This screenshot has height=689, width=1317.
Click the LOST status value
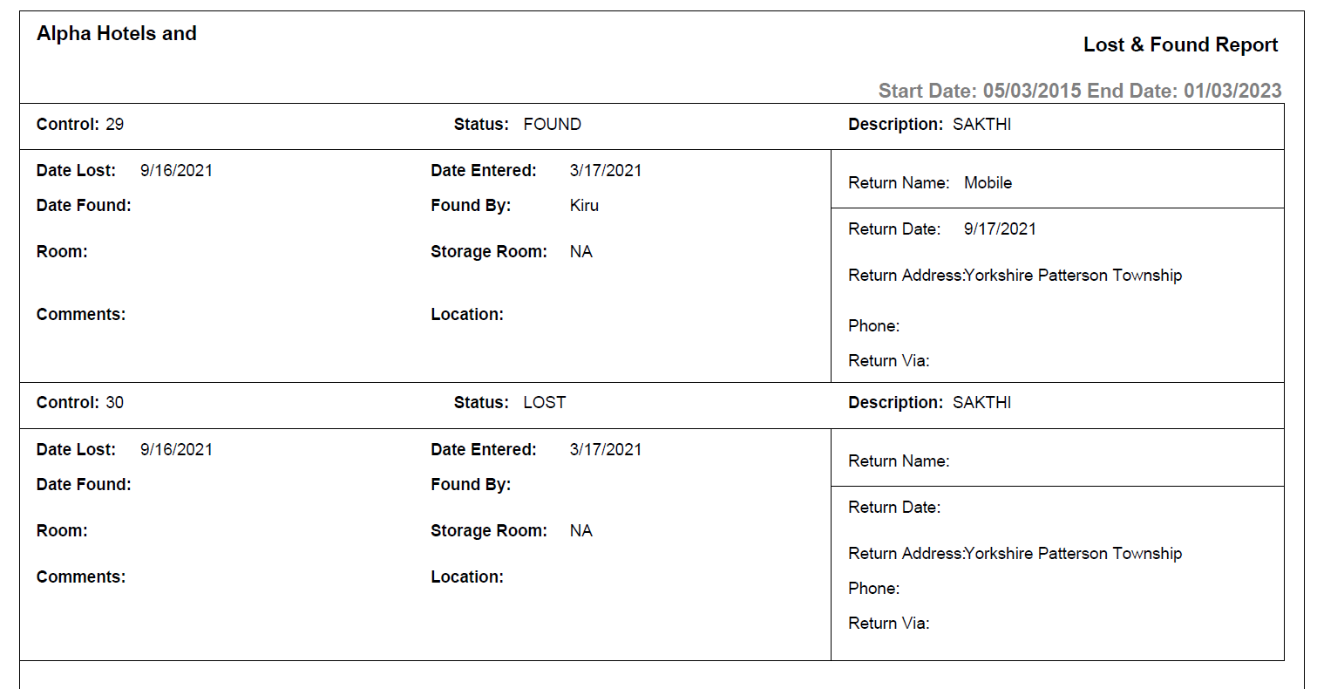tap(544, 403)
